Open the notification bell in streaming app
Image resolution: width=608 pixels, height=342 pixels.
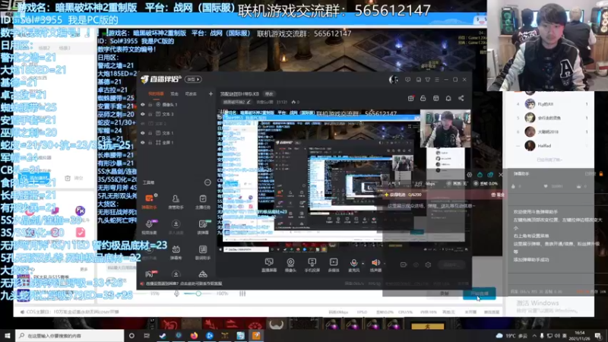tap(448, 98)
